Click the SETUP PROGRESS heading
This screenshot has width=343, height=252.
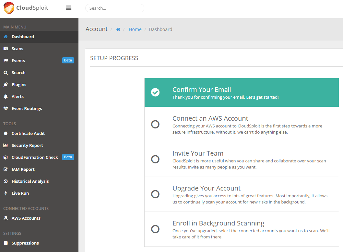click(114, 58)
